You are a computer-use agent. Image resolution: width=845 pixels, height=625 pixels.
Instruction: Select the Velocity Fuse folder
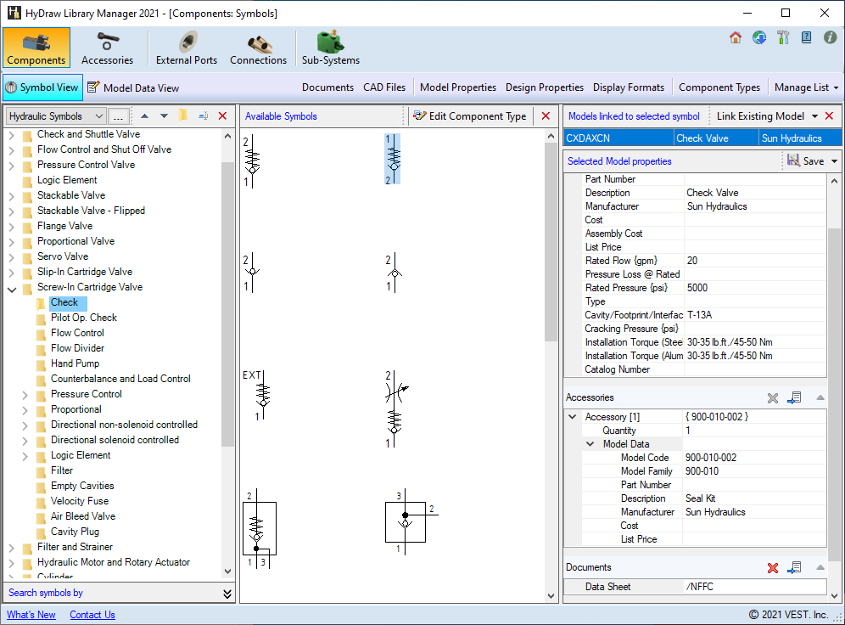coord(80,501)
